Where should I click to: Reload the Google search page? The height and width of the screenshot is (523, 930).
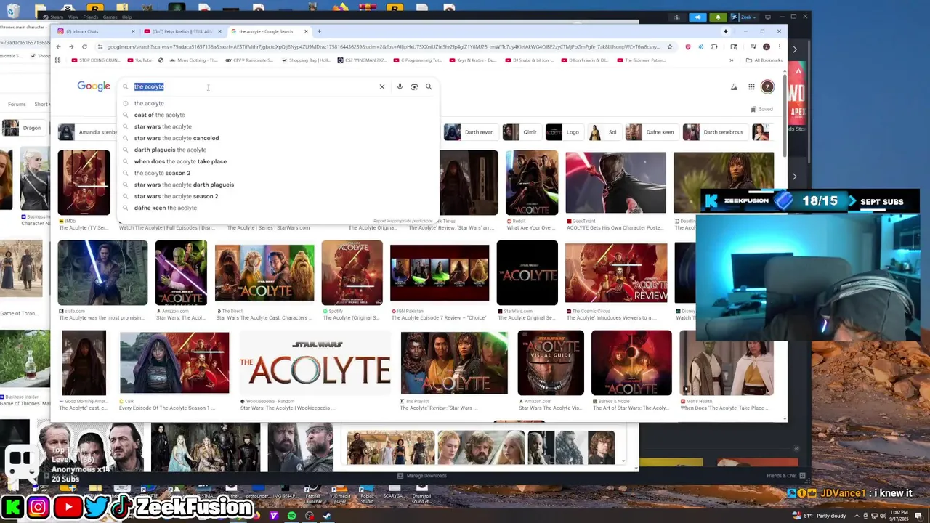point(84,46)
